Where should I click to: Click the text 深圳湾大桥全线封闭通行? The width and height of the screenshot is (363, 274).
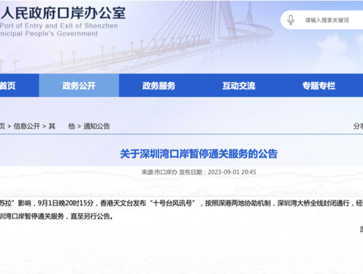pyautogui.click(x=313, y=203)
